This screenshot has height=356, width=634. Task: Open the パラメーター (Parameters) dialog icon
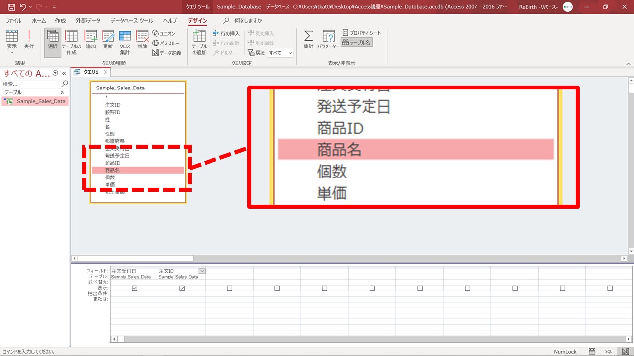(328, 40)
